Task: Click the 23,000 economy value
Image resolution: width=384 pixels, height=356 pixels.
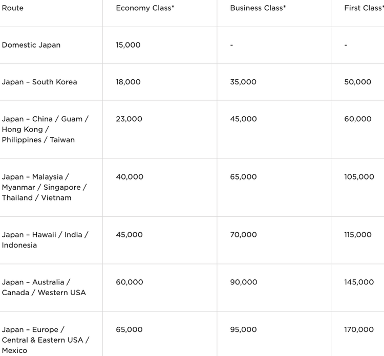Action: point(129,119)
